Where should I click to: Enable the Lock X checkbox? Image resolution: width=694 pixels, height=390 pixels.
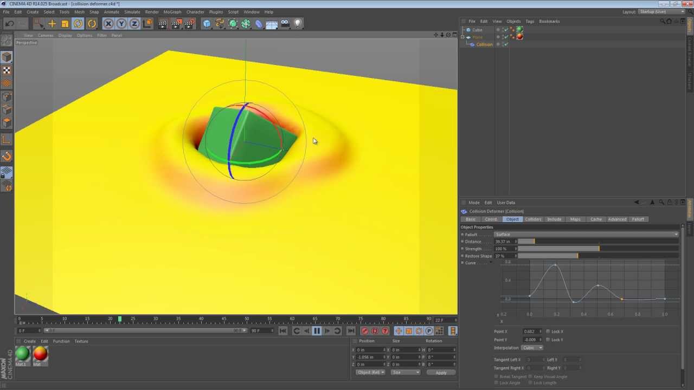tap(548, 331)
